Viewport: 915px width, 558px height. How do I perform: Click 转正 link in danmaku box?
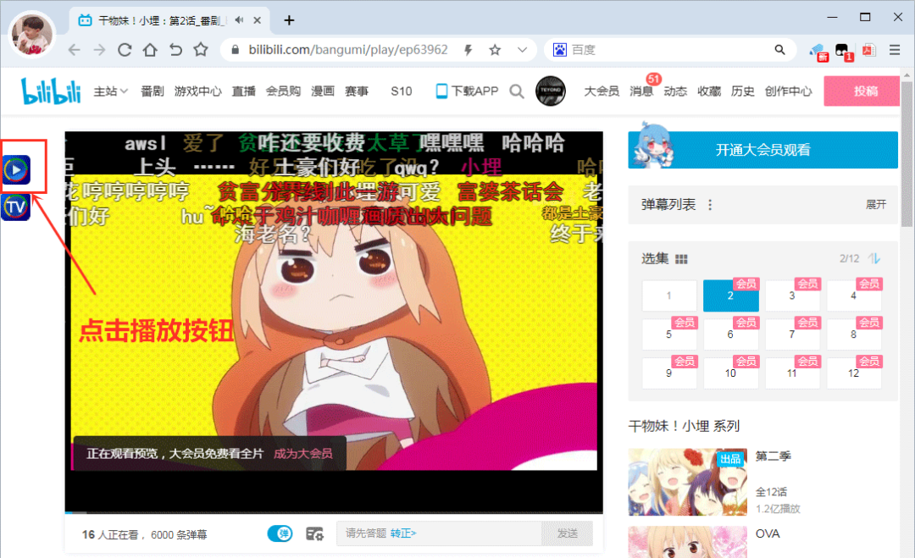click(x=403, y=533)
